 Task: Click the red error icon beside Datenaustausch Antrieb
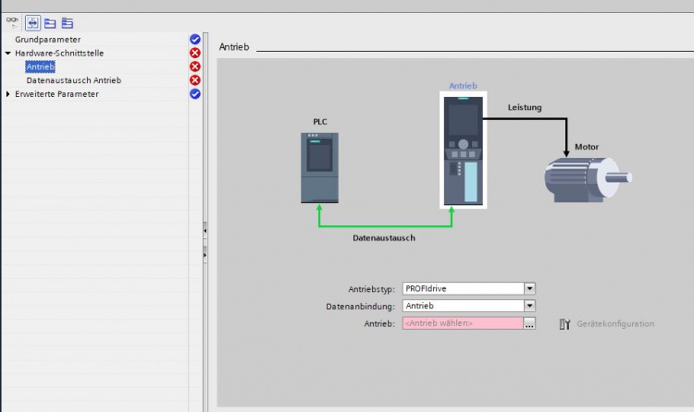point(195,80)
